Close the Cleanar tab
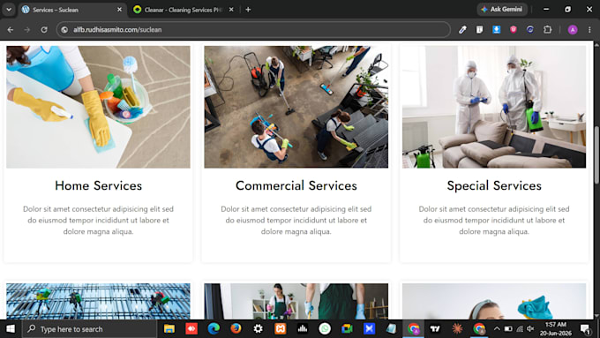The height and width of the screenshot is (338, 600). (231, 10)
